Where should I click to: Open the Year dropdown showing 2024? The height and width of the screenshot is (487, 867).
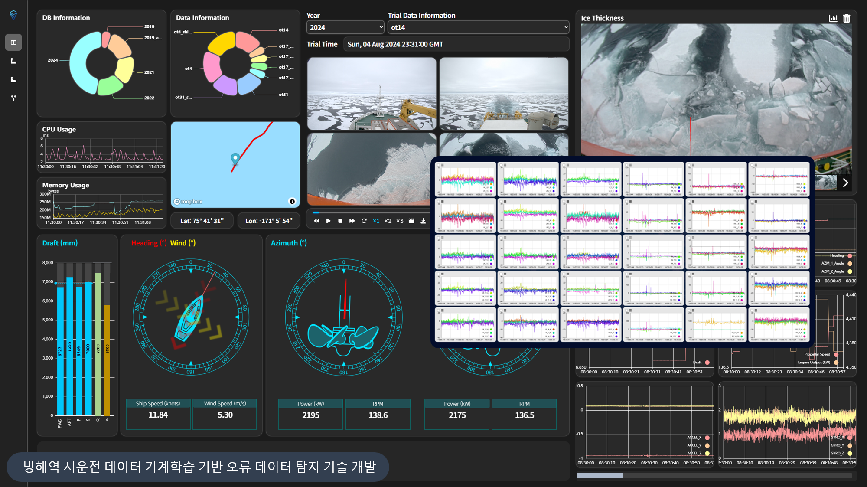click(345, 27)
